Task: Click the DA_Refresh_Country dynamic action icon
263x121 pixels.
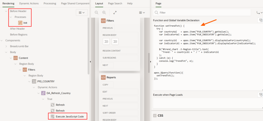Action: [x=43, y=93]
